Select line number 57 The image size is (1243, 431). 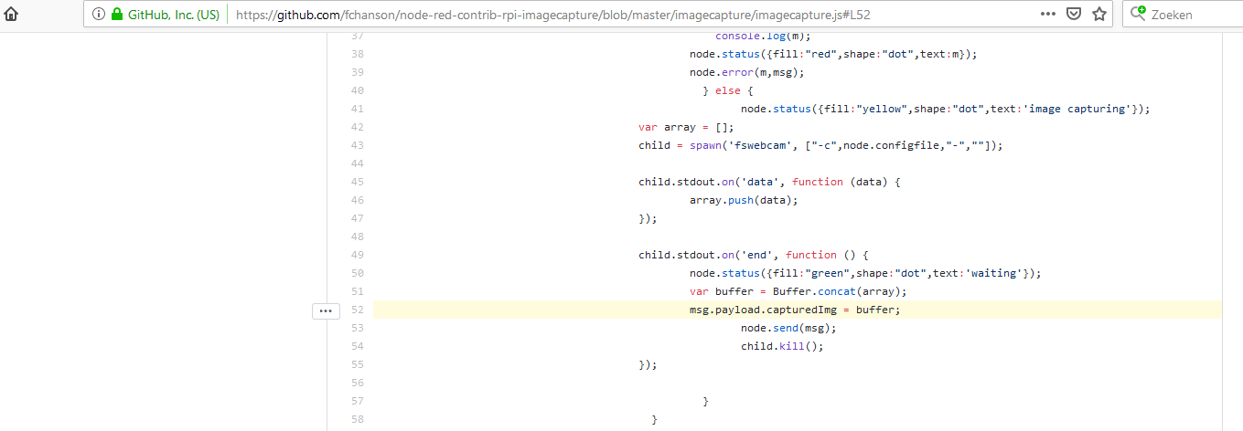point(357,401)
